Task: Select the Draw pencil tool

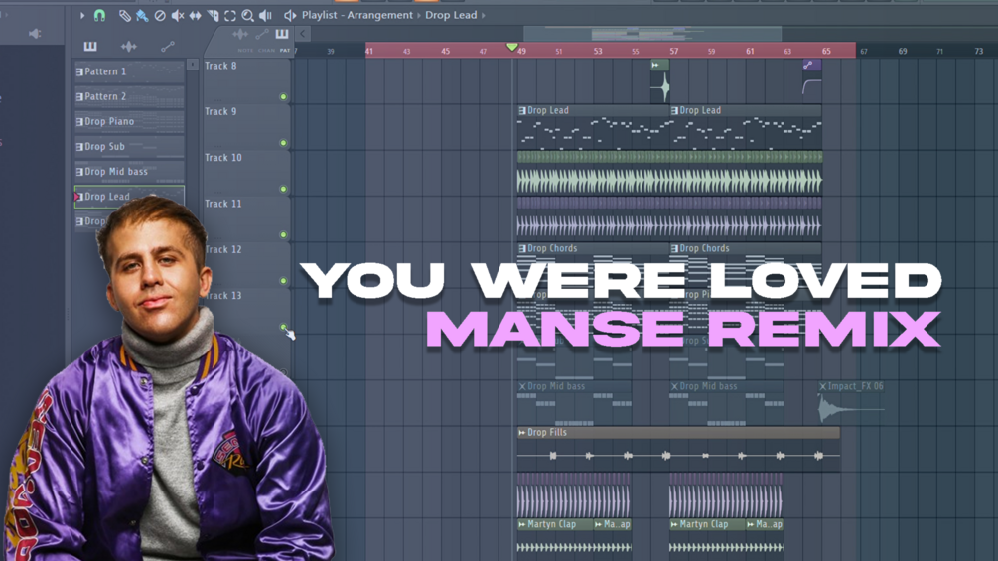Action: pyautogui.click(x=124, y=15)
